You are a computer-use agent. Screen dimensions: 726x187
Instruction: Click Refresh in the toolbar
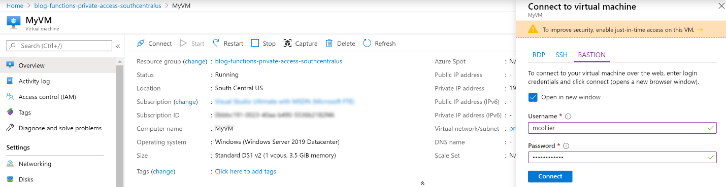pyautogui.click(x=379, y=44)
